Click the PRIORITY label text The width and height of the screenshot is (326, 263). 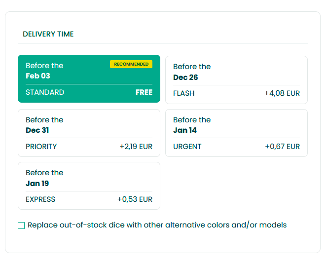41,147
